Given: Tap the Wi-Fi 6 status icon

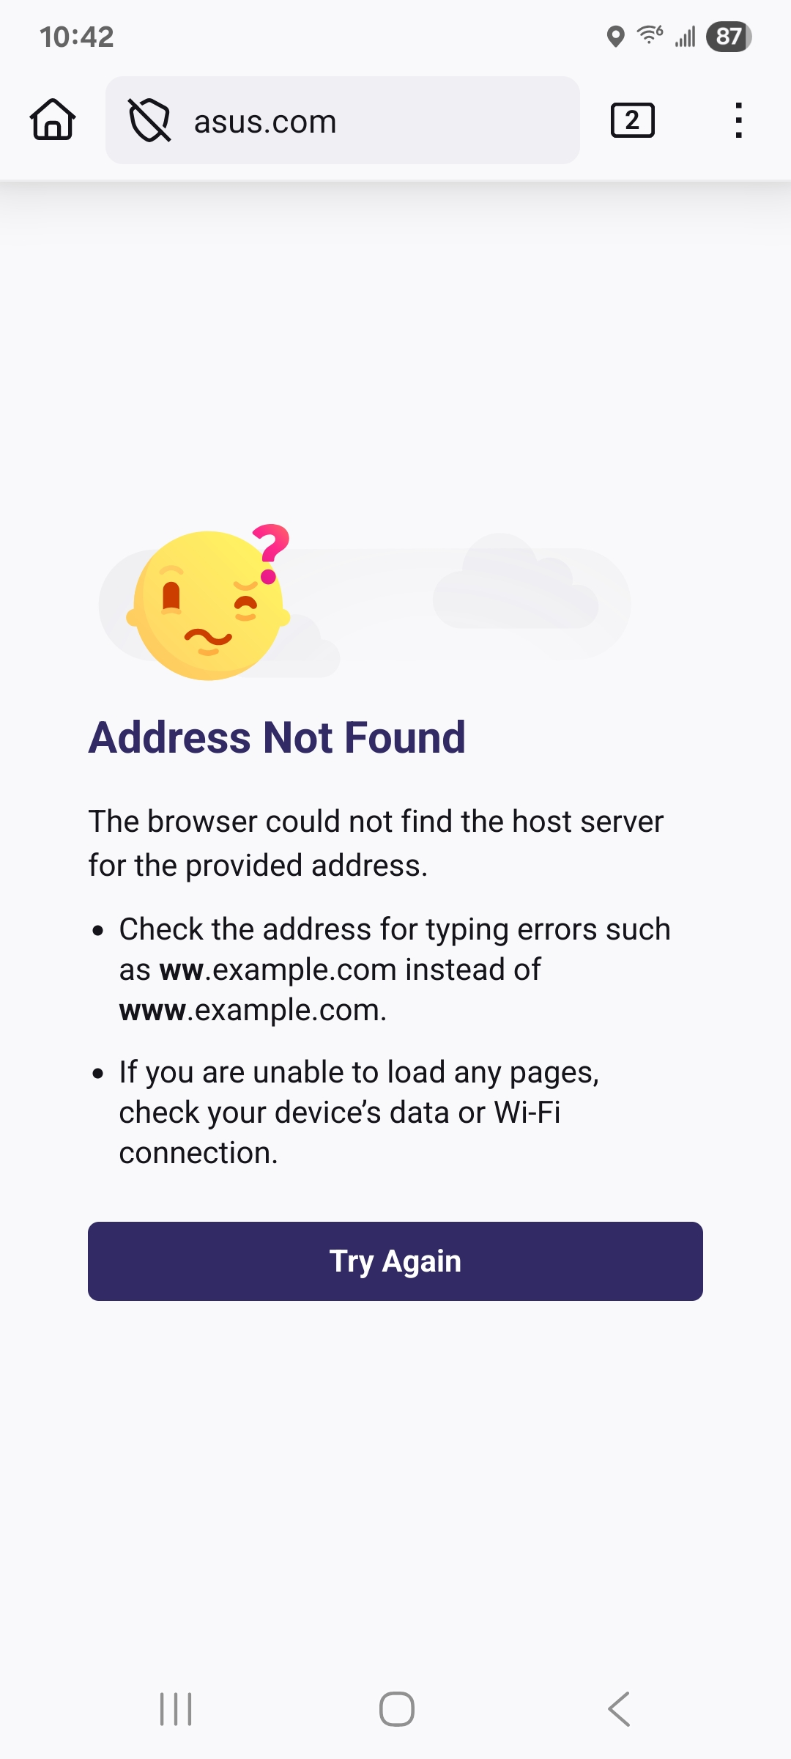Looking at the screenshot, I should point(650,34).
